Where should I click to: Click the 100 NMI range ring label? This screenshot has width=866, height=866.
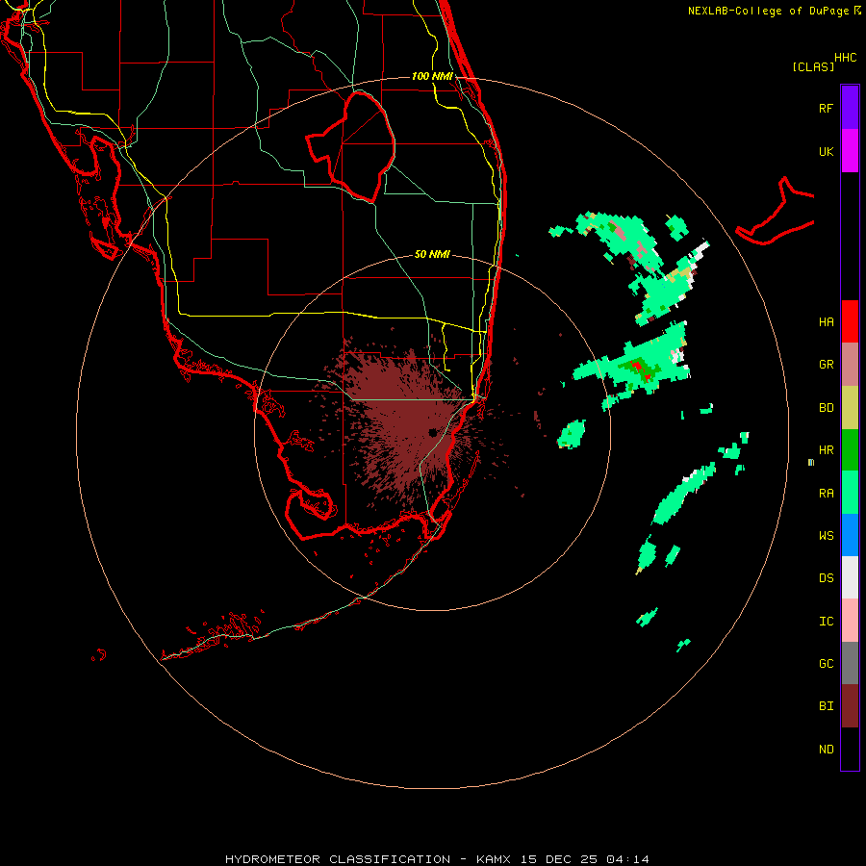[432, 76]
